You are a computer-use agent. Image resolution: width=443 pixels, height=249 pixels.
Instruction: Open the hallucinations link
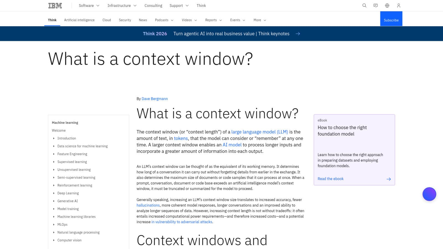click(x=148, y=205)
